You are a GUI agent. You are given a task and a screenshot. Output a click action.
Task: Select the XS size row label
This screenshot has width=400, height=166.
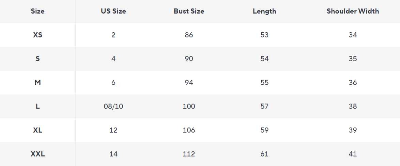click(x=37, y=35)
